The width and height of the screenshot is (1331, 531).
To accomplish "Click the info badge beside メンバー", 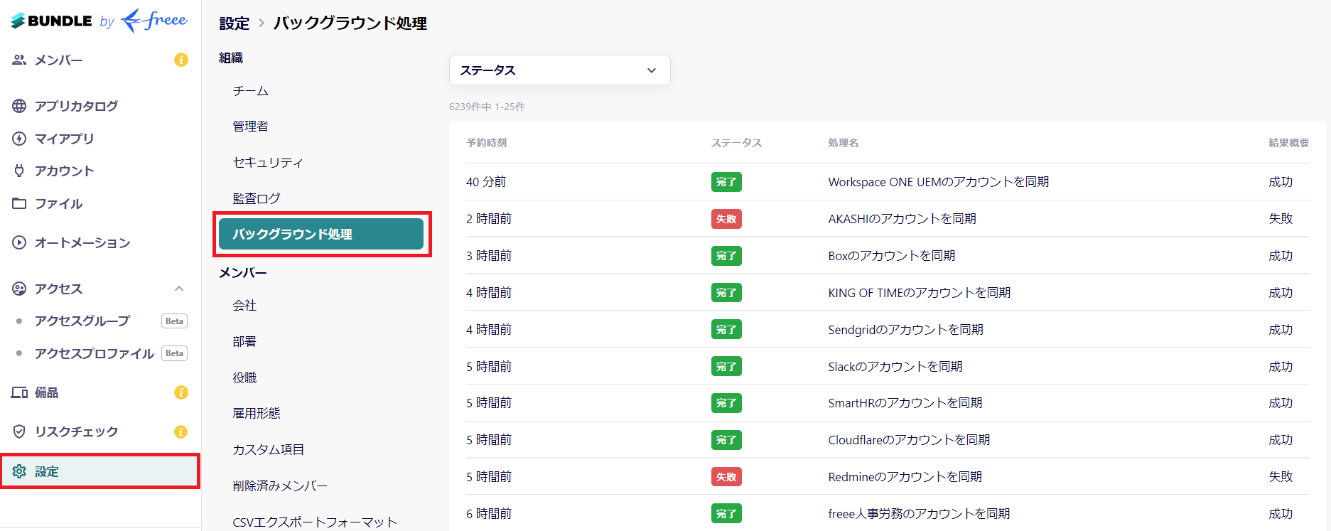I will [181, 60].
